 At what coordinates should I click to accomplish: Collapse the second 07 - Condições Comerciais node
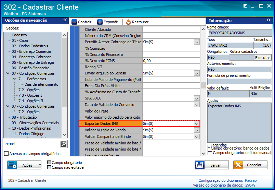8,106
